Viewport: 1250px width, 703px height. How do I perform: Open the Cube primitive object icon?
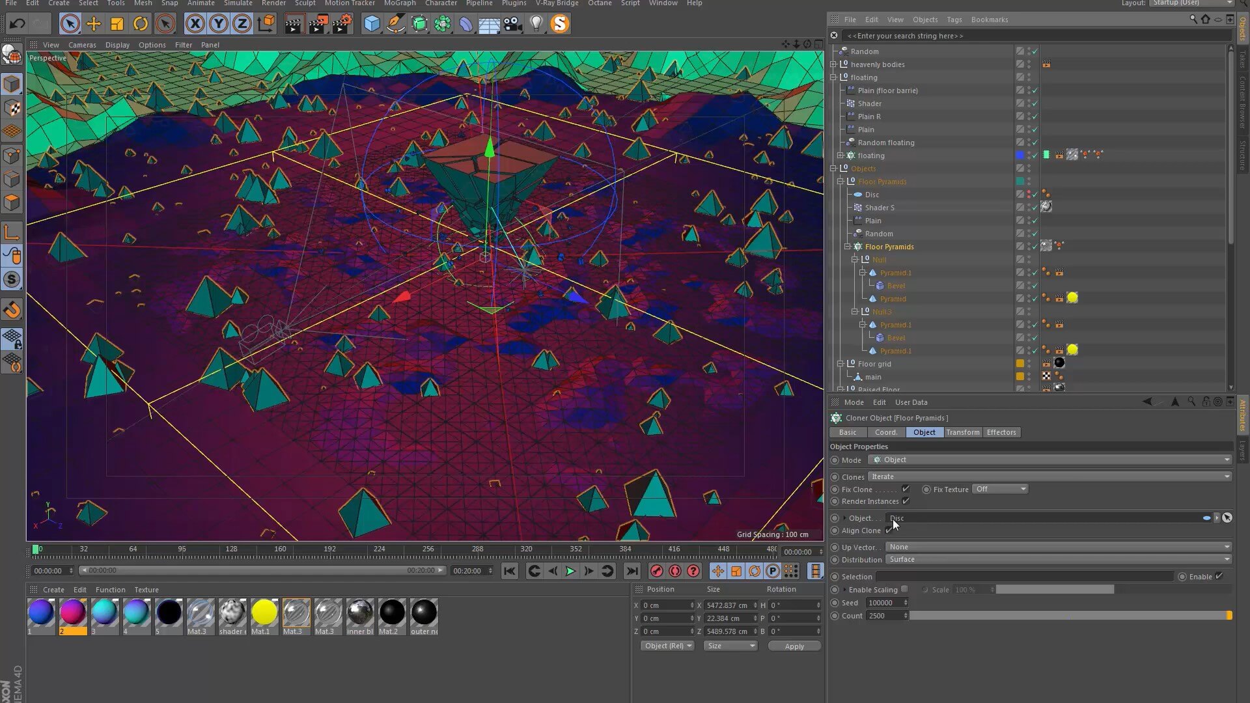pyautogui.click(x=372, y=24)
